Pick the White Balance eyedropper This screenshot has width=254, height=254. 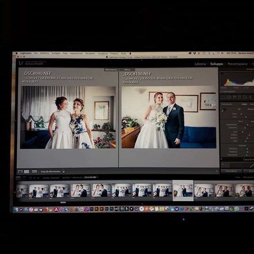(224, 110)
